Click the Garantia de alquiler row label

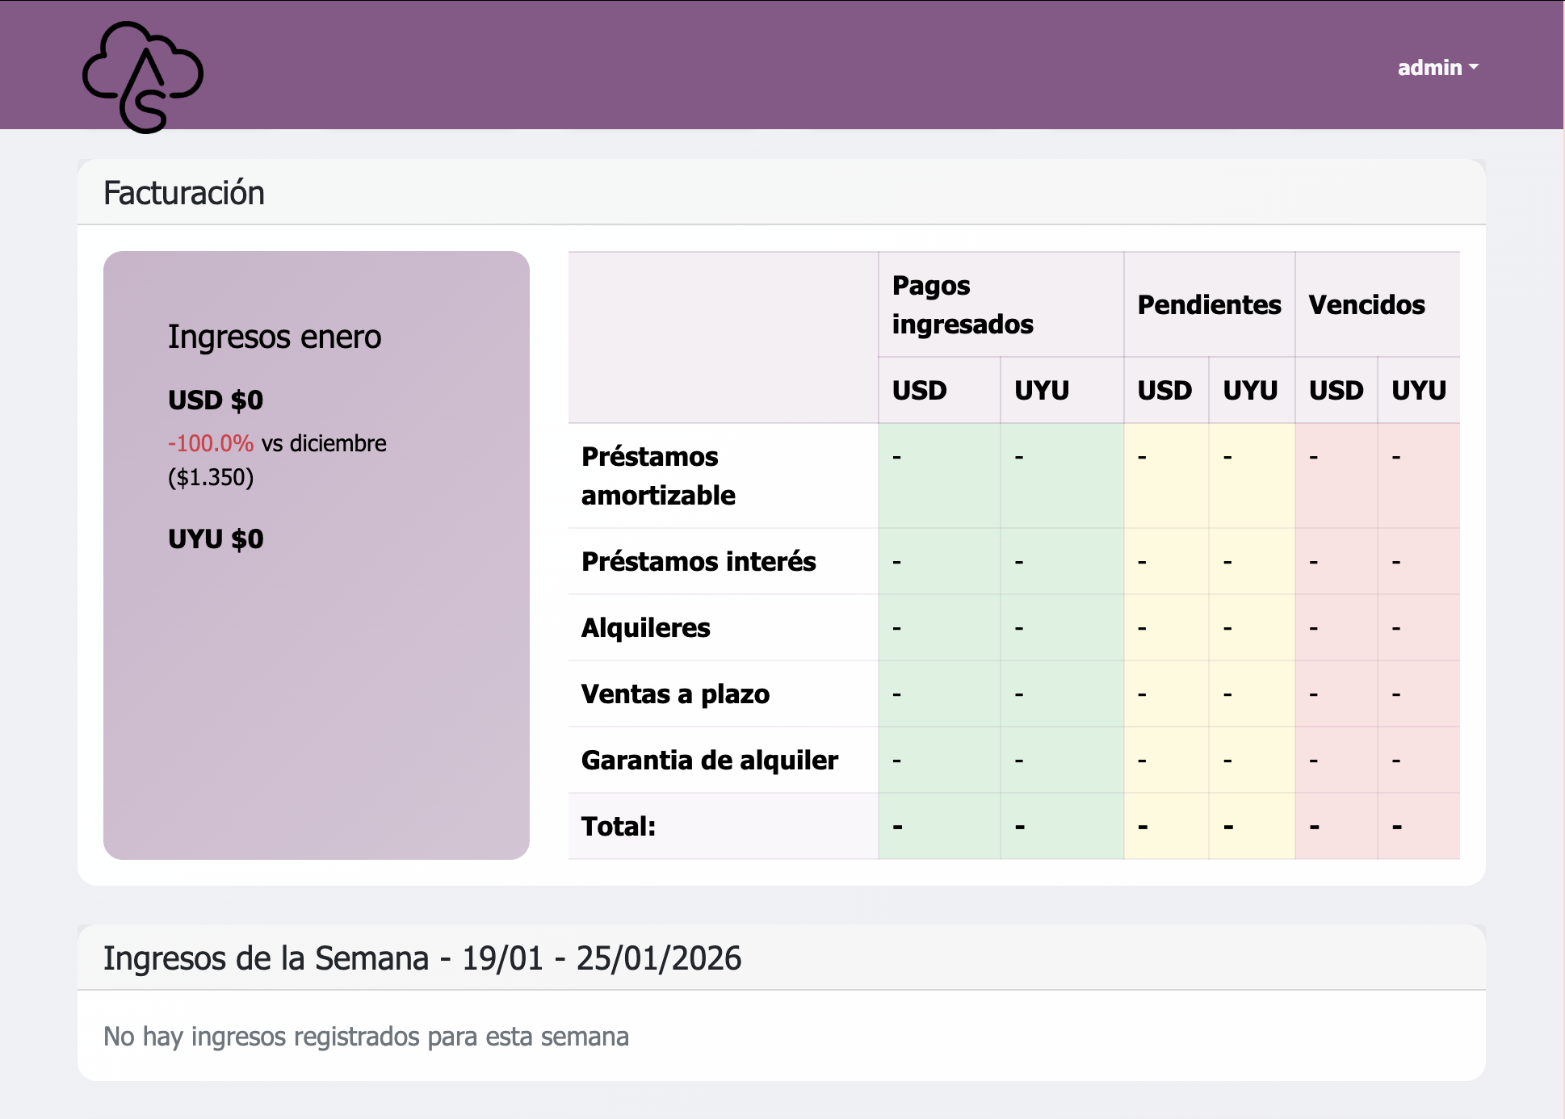tap(709, 760)
